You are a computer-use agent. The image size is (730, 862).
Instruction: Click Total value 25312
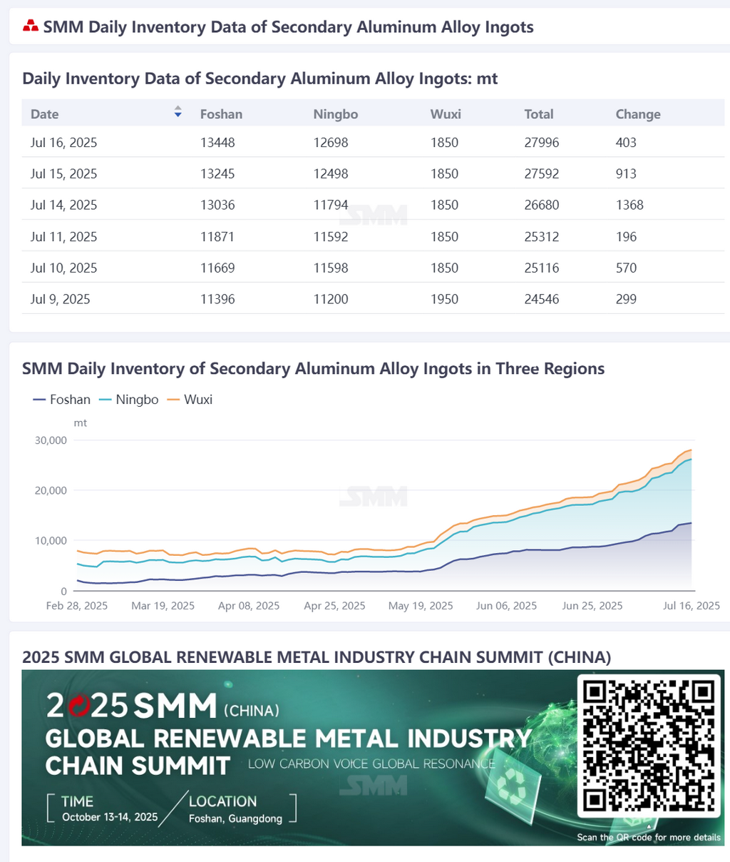pyautogui.click(x=542, y=237)
